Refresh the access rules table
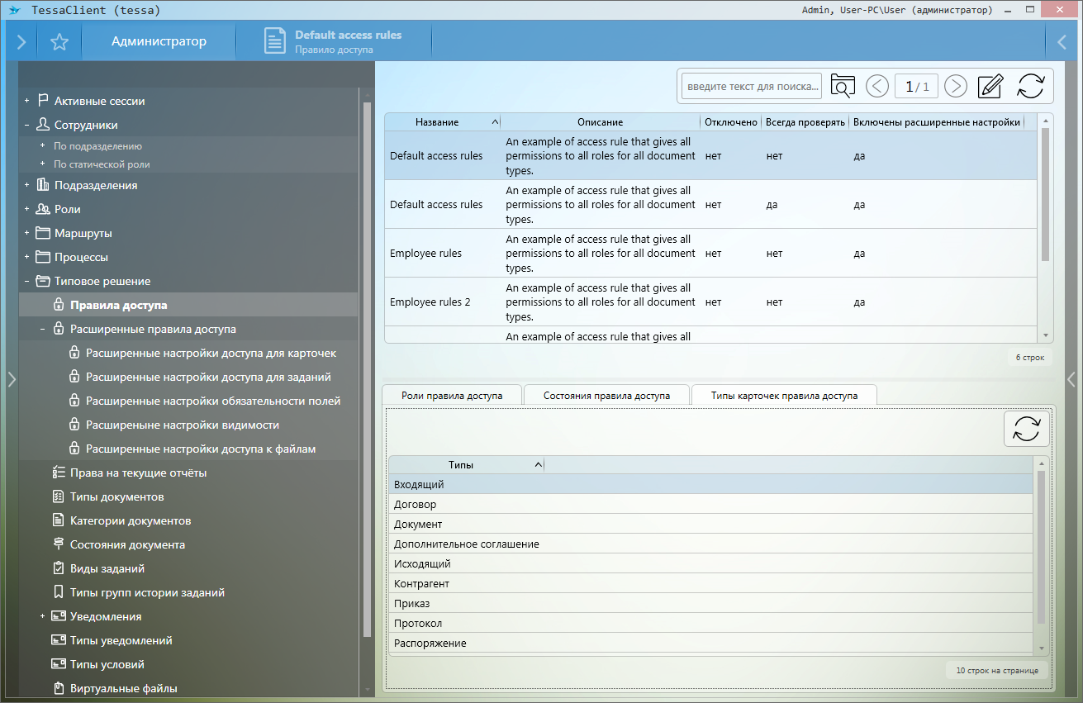Screen dimensions: 1083x703 (x=1031, y=86)
